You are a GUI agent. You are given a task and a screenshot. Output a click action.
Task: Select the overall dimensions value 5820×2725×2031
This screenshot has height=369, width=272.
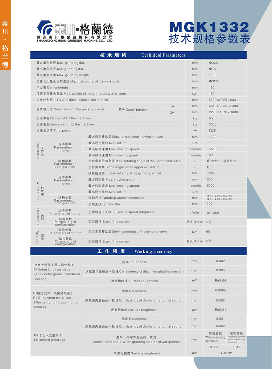pos(223,100)
